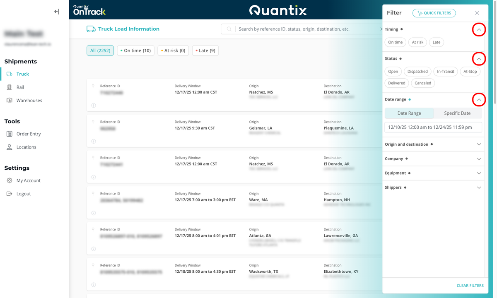Open the Rail shipments icon

(10, 87)
